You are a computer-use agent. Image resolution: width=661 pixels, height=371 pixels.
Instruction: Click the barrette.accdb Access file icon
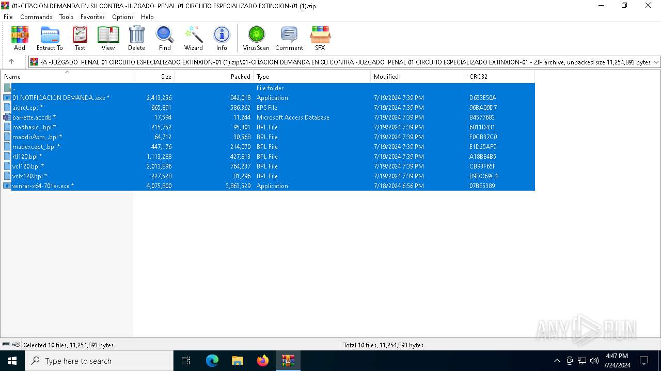coord(7,117)
